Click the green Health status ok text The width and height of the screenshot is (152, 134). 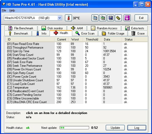coord(28,128)
